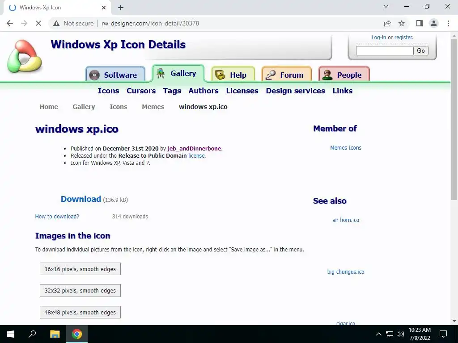Go to Tags submenu
Image resolution: width=458 pixels, height=343 pixels.
tap(172, 91)
